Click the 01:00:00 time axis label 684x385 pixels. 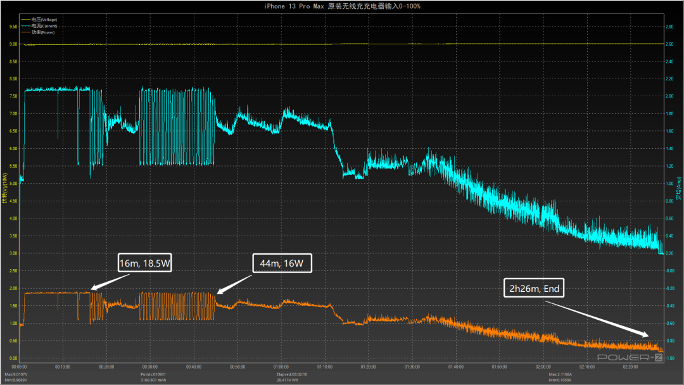click(281, 367)
